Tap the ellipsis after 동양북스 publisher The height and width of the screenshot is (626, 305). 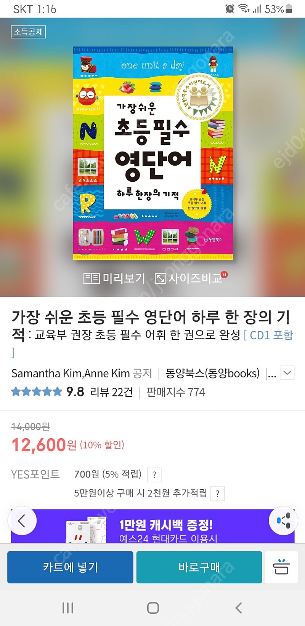click(271, 374)
